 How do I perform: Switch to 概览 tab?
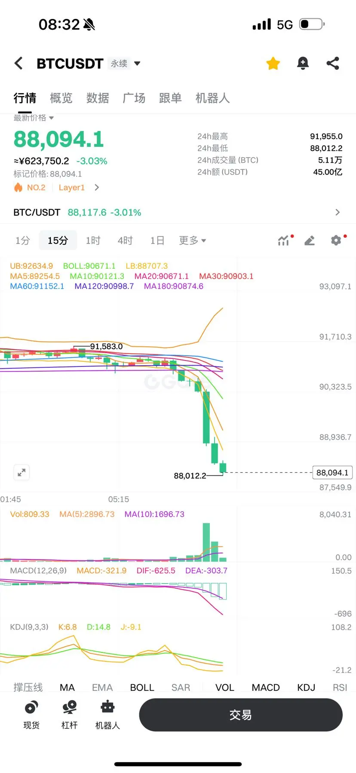click(61, 98)
